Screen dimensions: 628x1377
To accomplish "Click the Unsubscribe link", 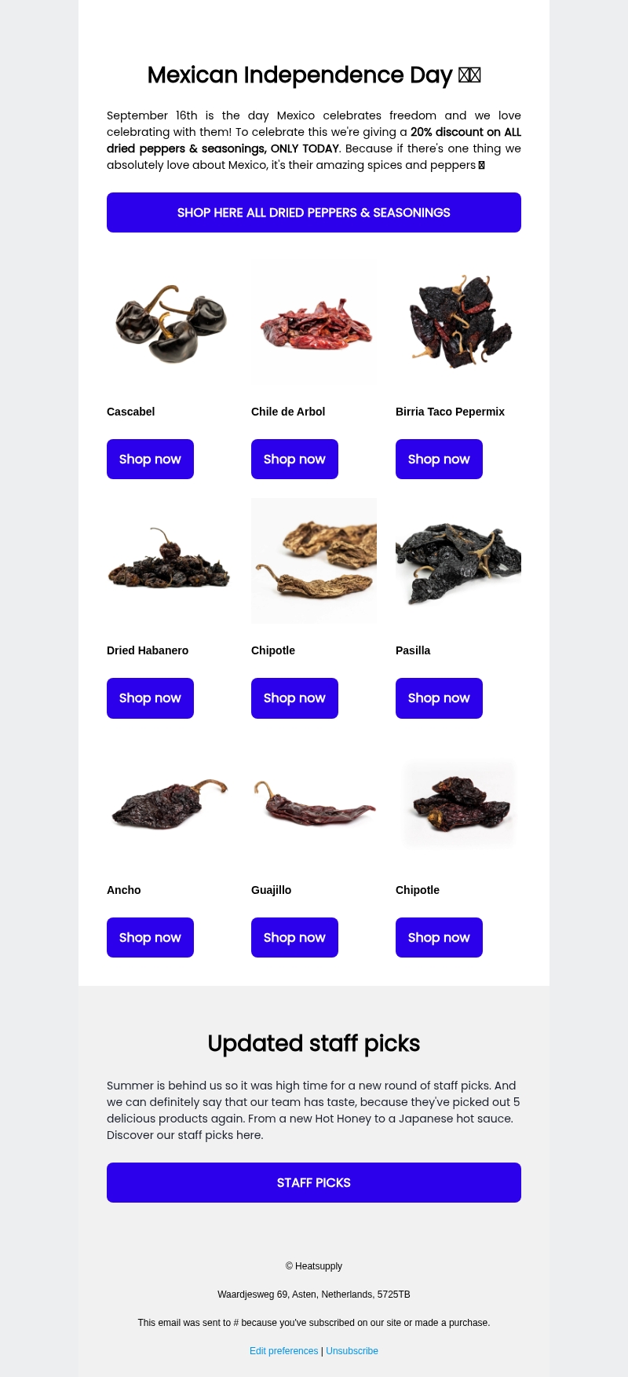I will [x=352, y=1351].
